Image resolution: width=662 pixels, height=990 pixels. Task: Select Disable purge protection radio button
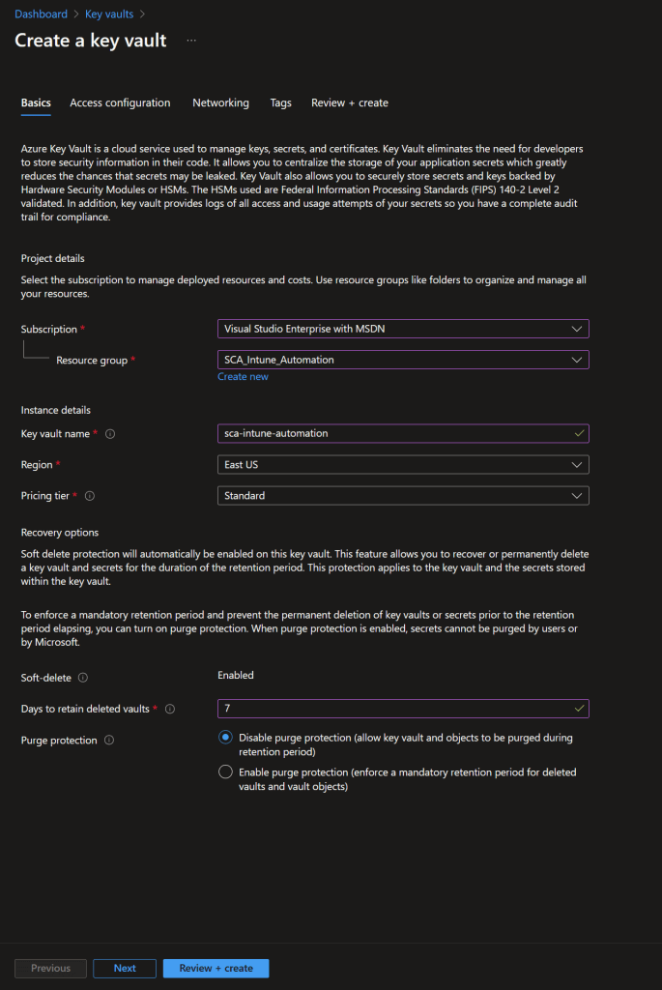225,738
